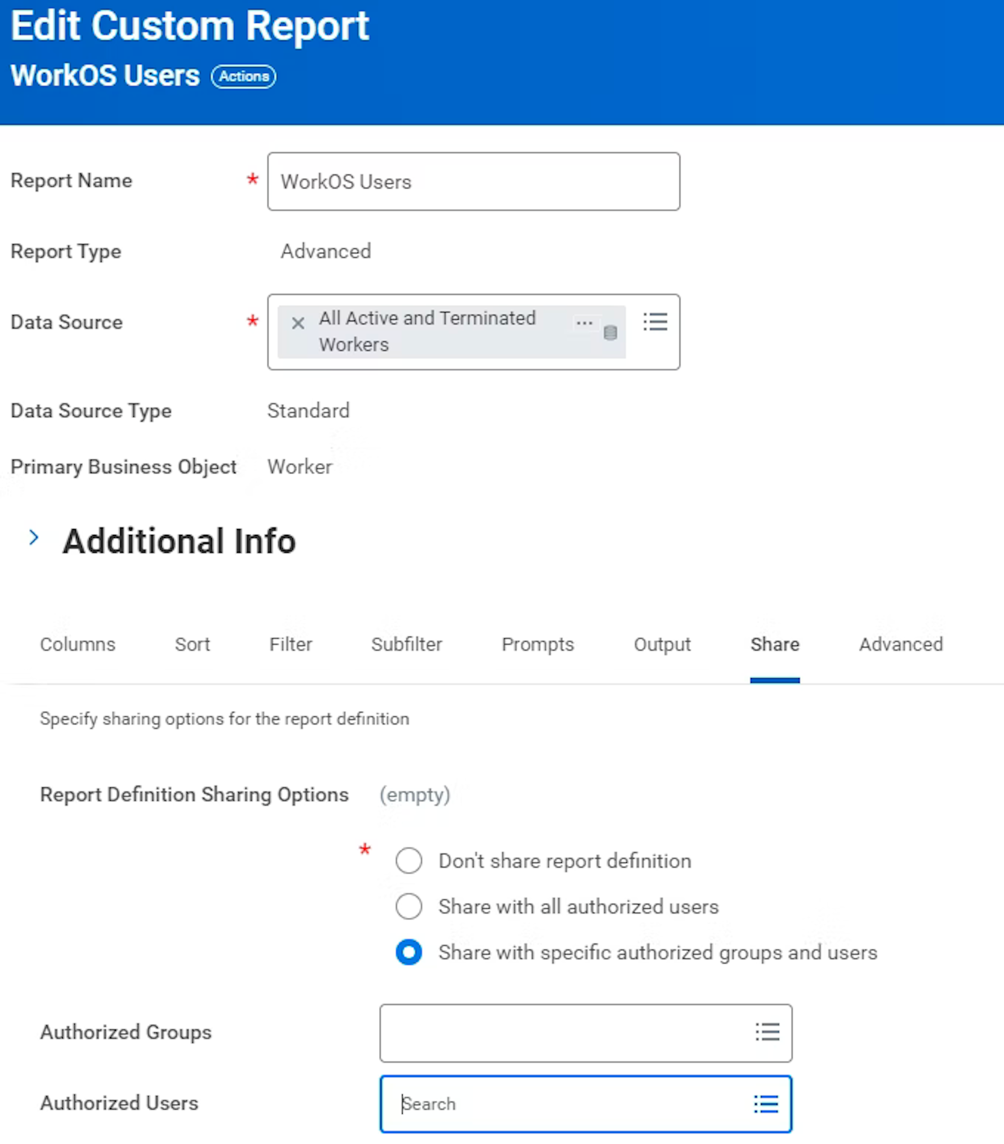Open the Data Source prompt list icon
Image resolution: width=1004 pixels, height=1144 pixels.
tap(655, 322)
